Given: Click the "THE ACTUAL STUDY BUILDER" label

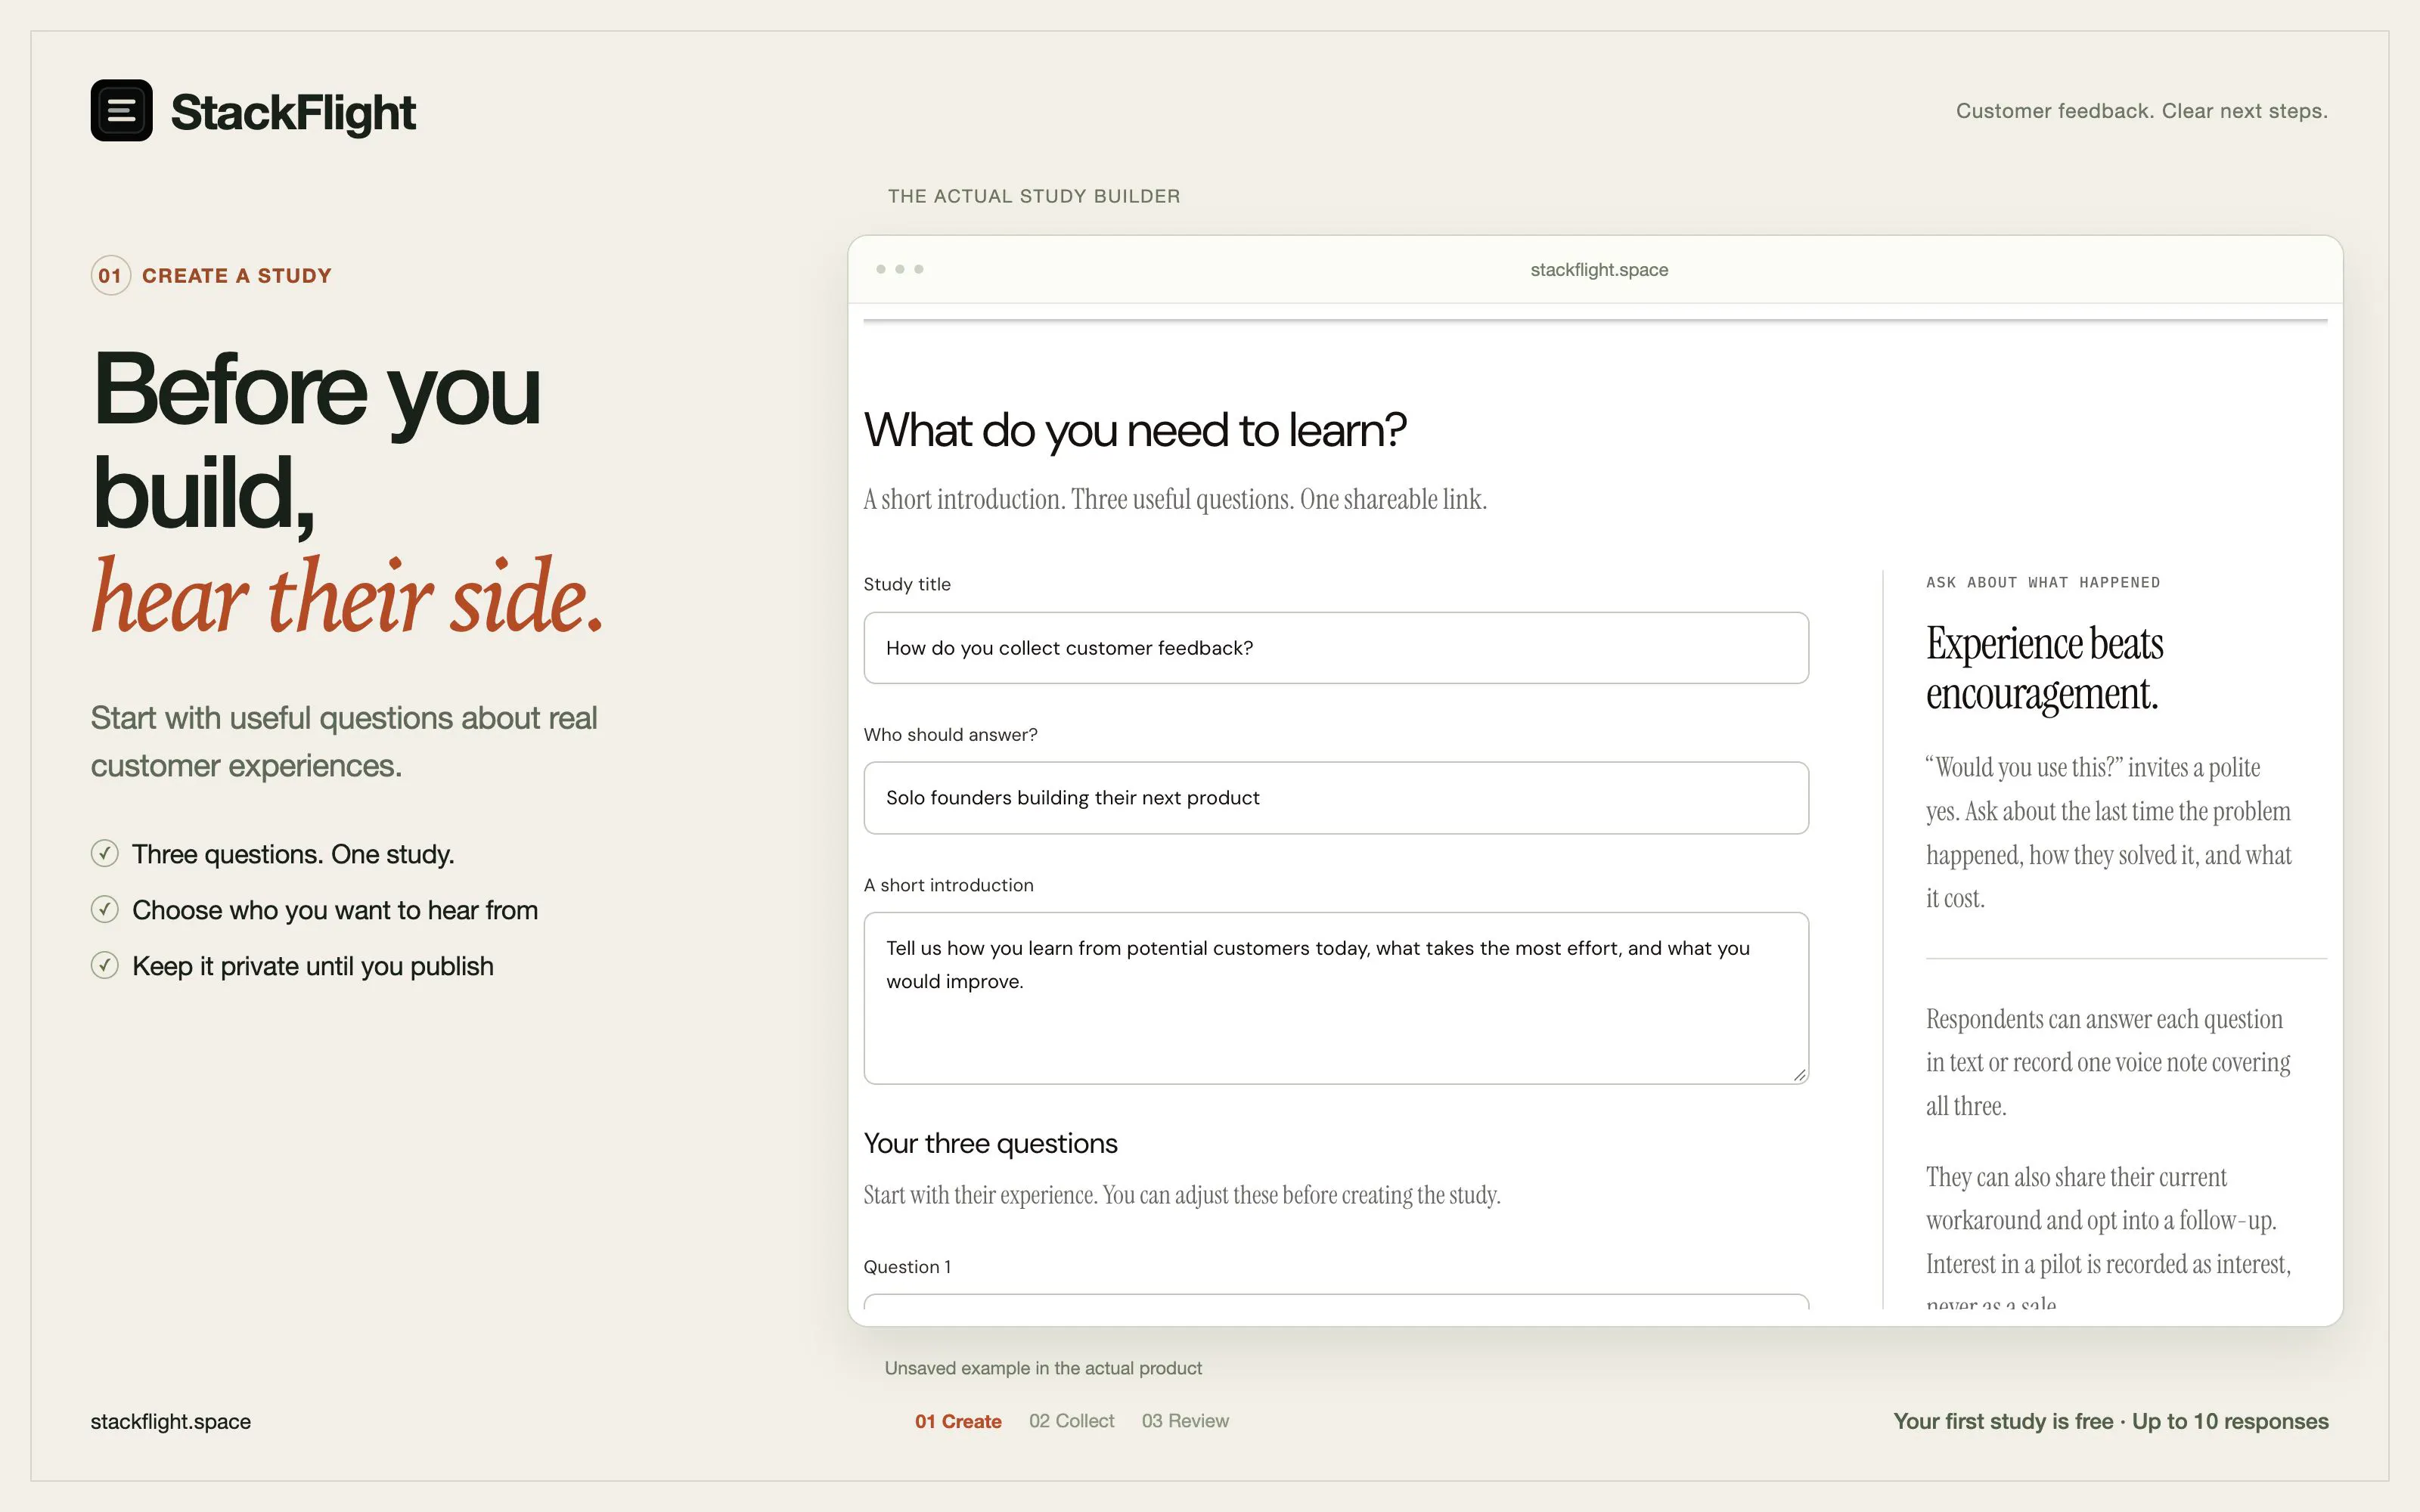Looking at the screenshot, I should 1034,196.
